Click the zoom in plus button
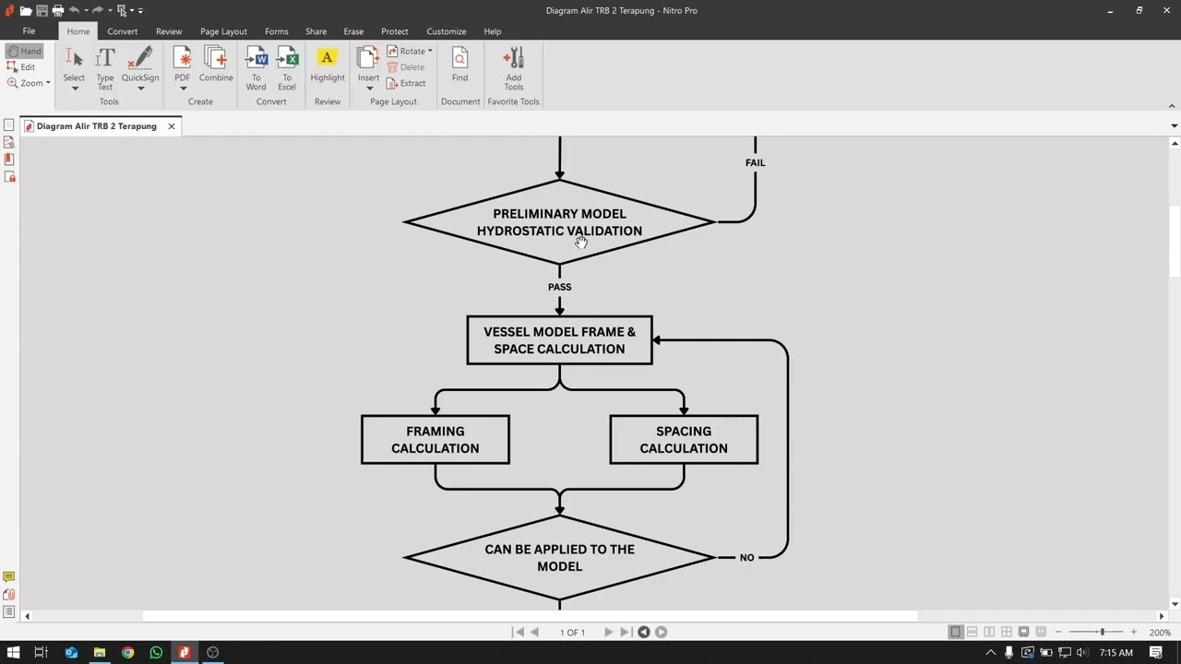The image size is (1181, 664). pos(1133,632)
